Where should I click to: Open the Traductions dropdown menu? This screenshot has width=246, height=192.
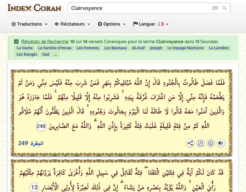[29, 24]
